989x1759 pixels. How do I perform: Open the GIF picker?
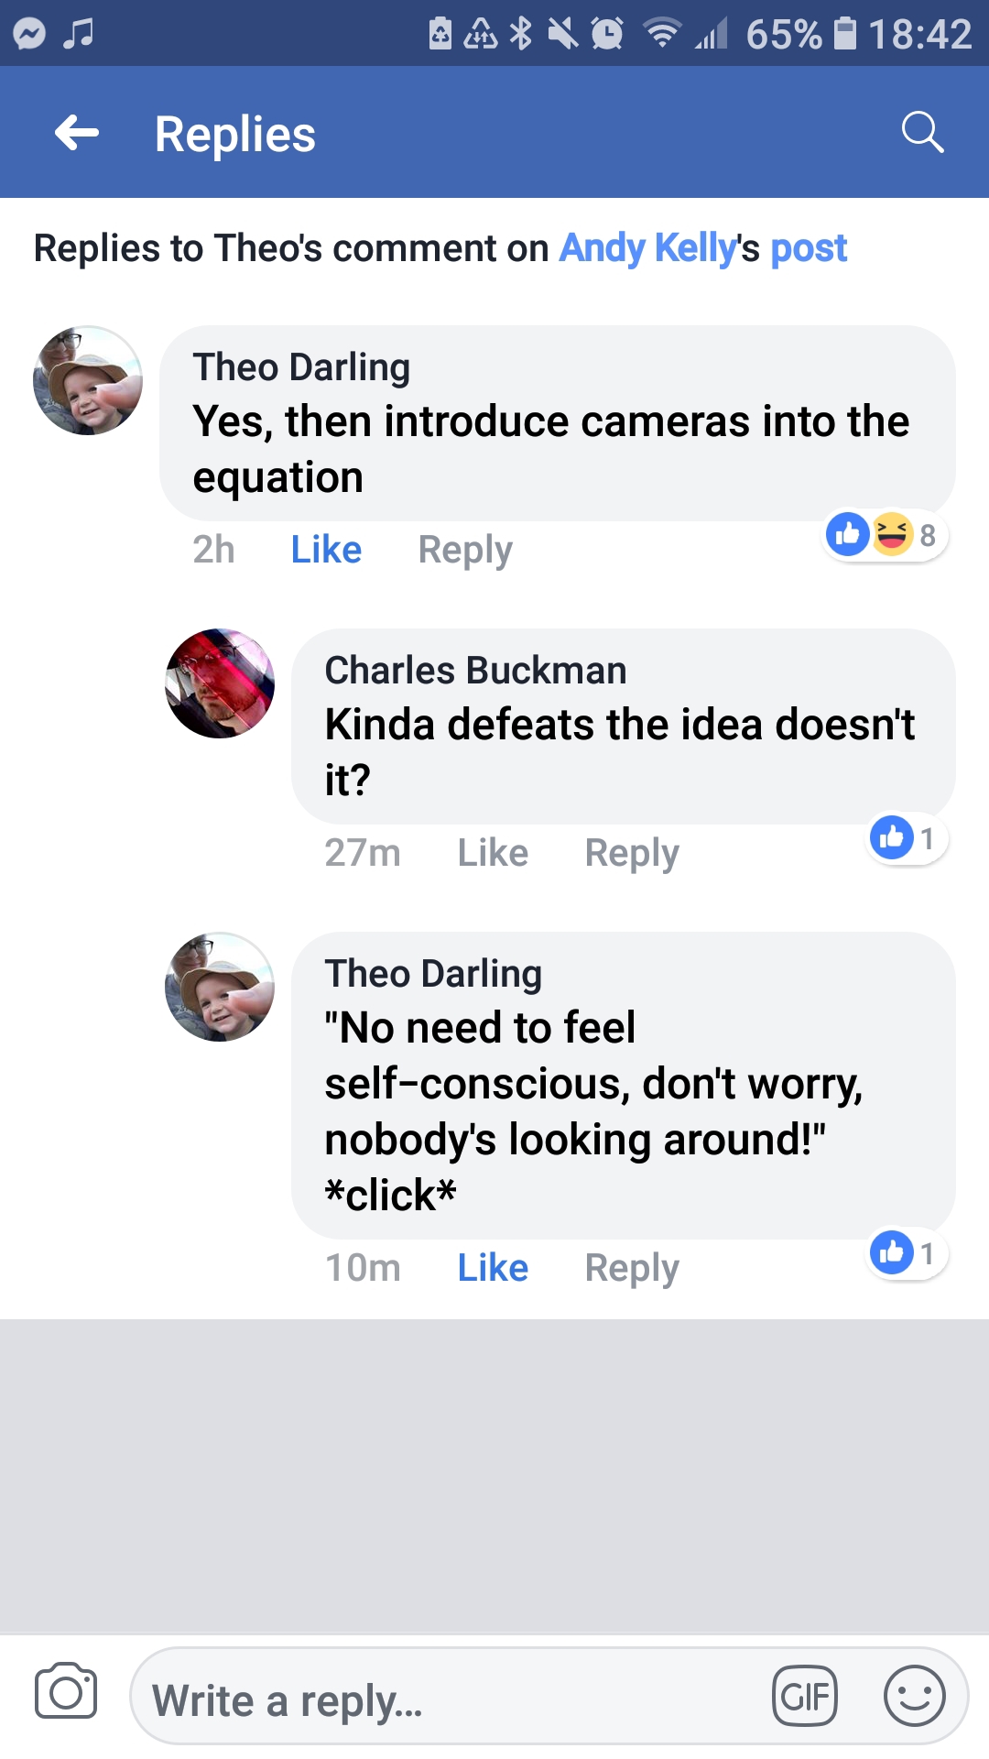(805, 1696)
